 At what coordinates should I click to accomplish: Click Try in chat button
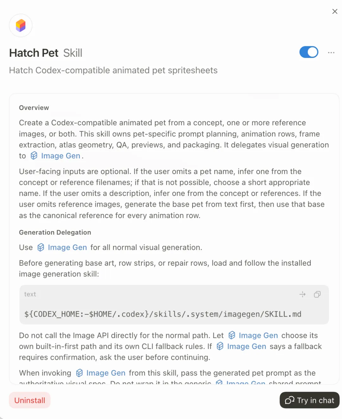tap(310, 400)
